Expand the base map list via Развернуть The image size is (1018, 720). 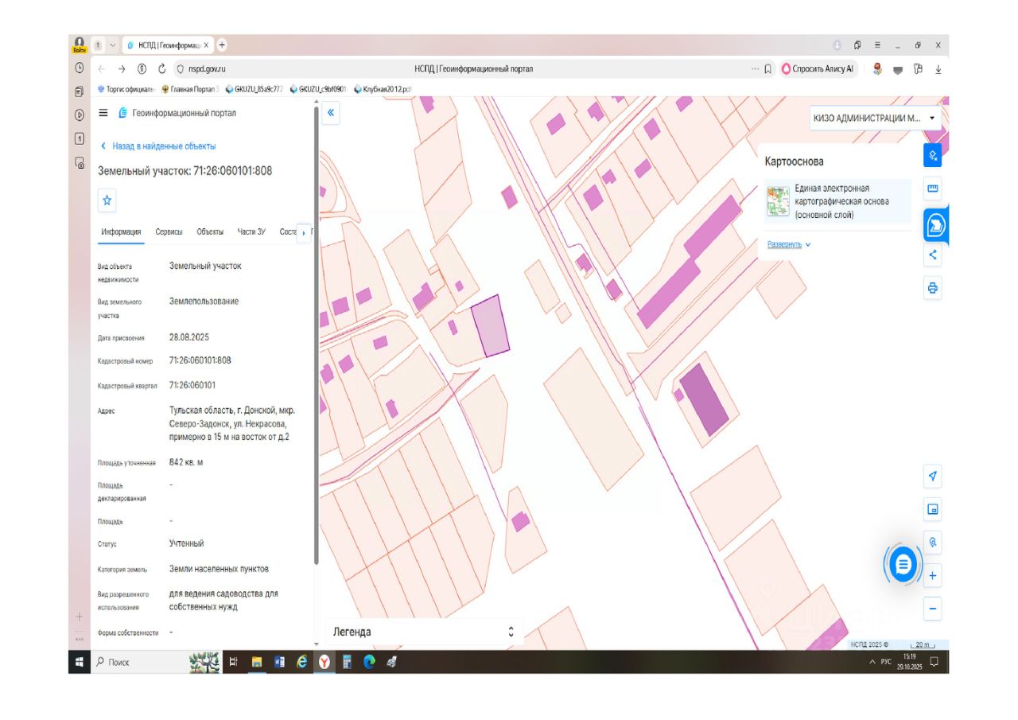tap(789, 244)
